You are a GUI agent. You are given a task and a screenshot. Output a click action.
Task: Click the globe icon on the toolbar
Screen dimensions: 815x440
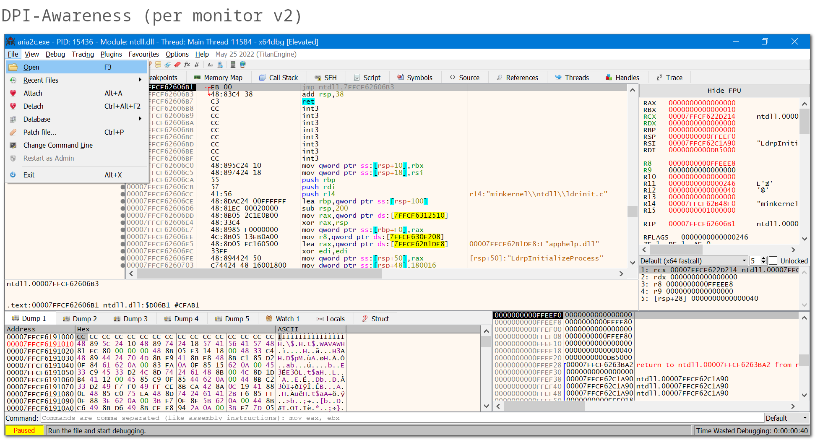pyautogui.click(x=242, y=65)
